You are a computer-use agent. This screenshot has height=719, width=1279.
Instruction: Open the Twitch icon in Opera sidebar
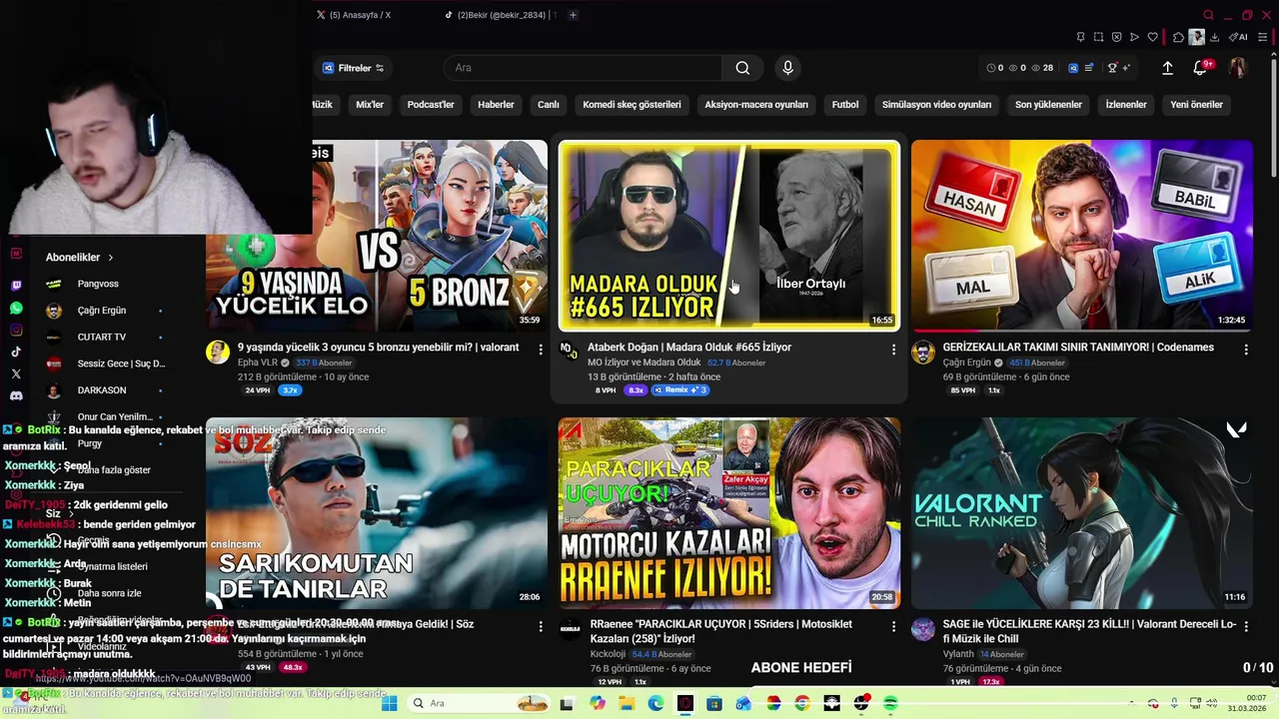coord(16,285)
